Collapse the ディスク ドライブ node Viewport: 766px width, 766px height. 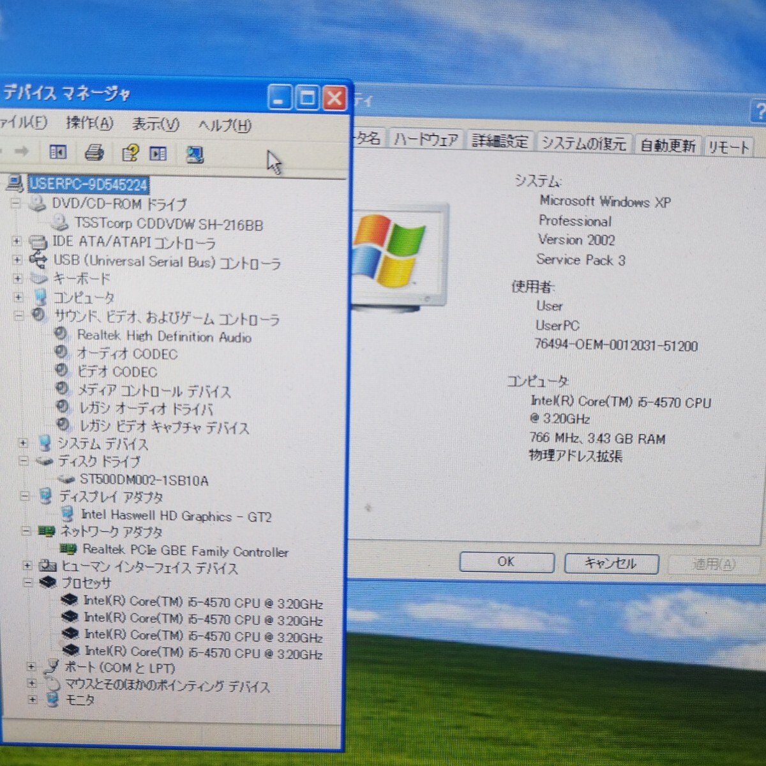(x=24, y=461)
